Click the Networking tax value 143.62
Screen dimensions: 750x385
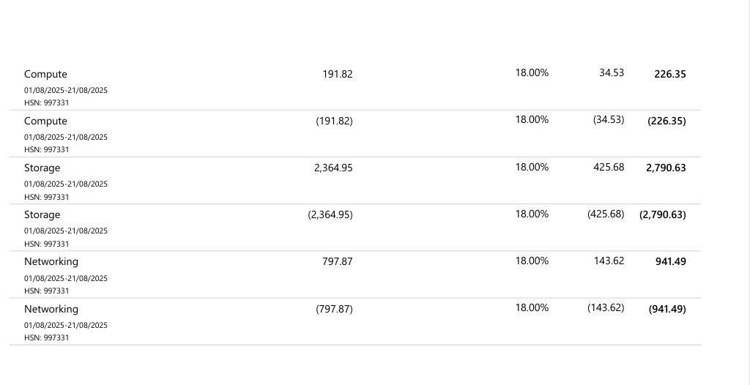coord(609,261)
